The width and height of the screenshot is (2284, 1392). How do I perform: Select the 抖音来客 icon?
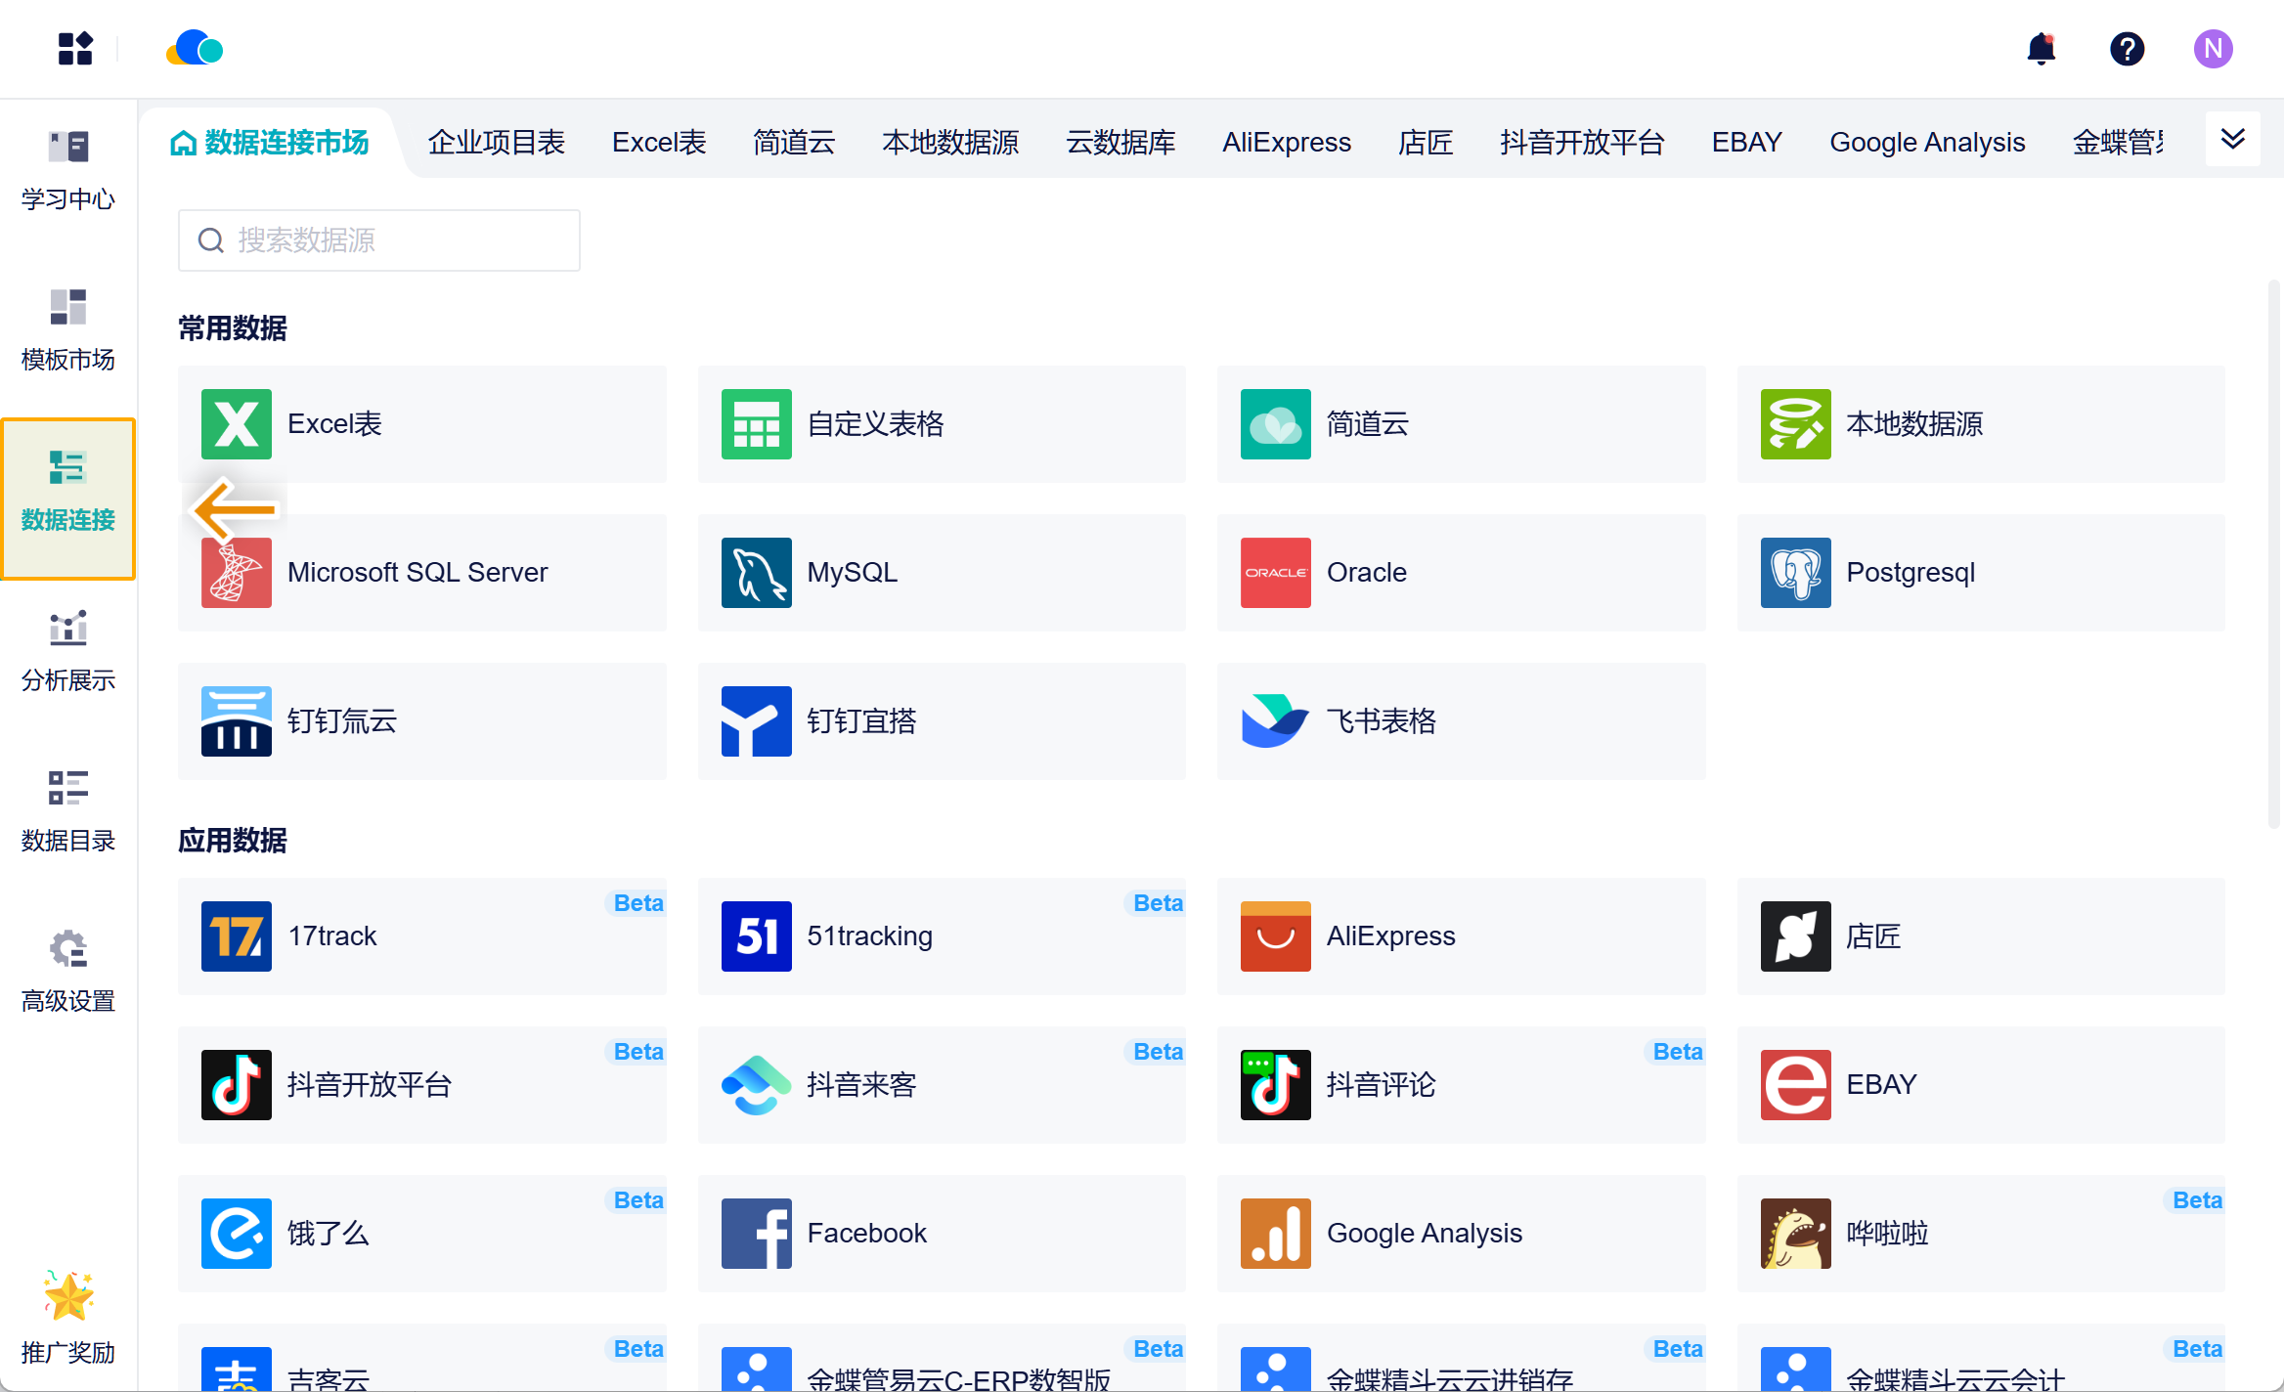tap(757, 1085)
